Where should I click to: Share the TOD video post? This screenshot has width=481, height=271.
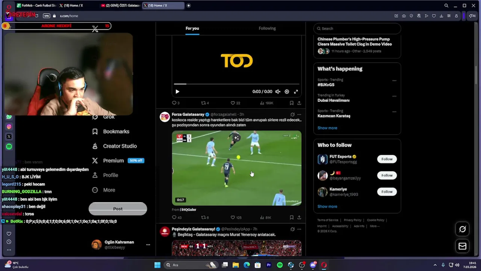(x=299, y=103)
